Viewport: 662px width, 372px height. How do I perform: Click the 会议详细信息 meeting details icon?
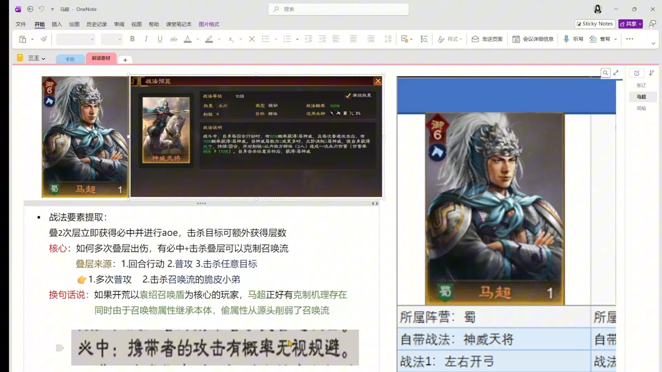[x=516, y=39]
